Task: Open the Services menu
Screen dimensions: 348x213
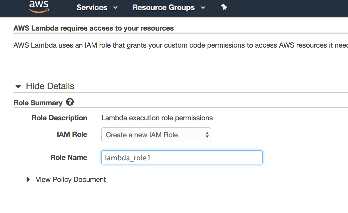Action: pos(97,8)
